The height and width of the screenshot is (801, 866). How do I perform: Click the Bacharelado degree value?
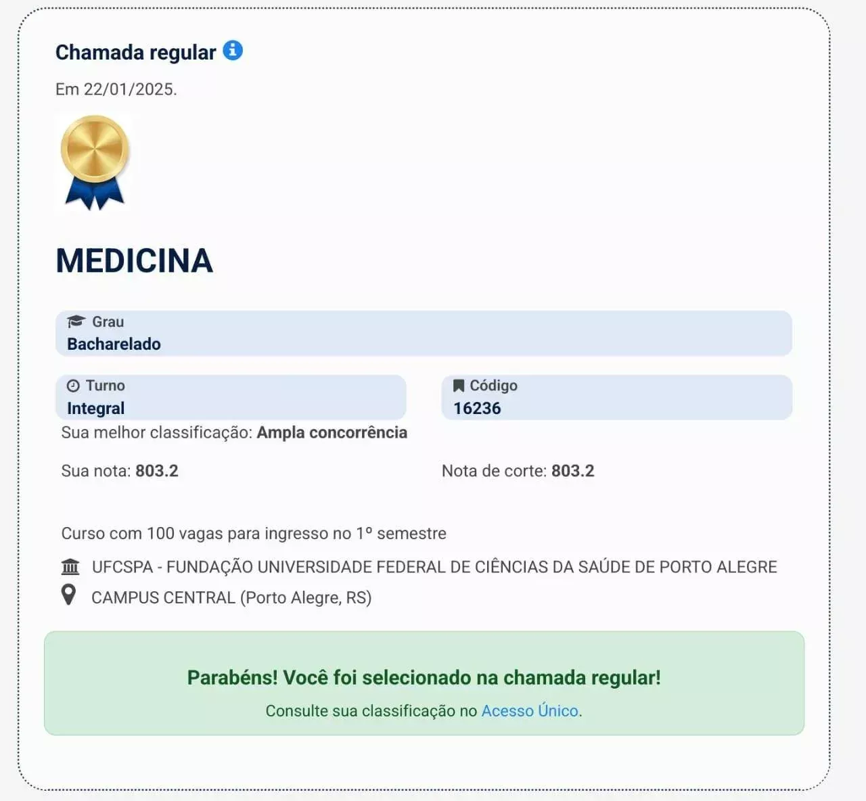(x=114, y=344)
